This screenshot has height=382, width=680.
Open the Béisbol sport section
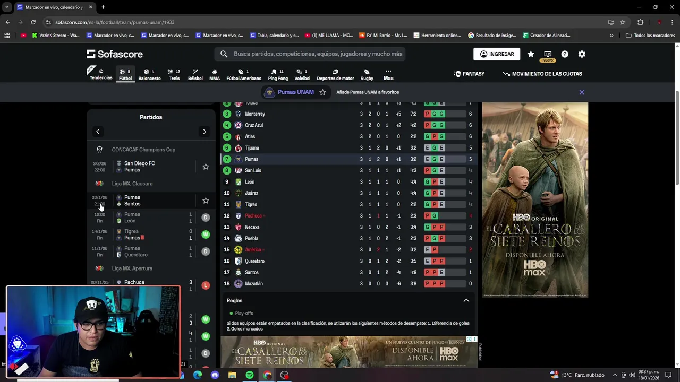(195, 74)
